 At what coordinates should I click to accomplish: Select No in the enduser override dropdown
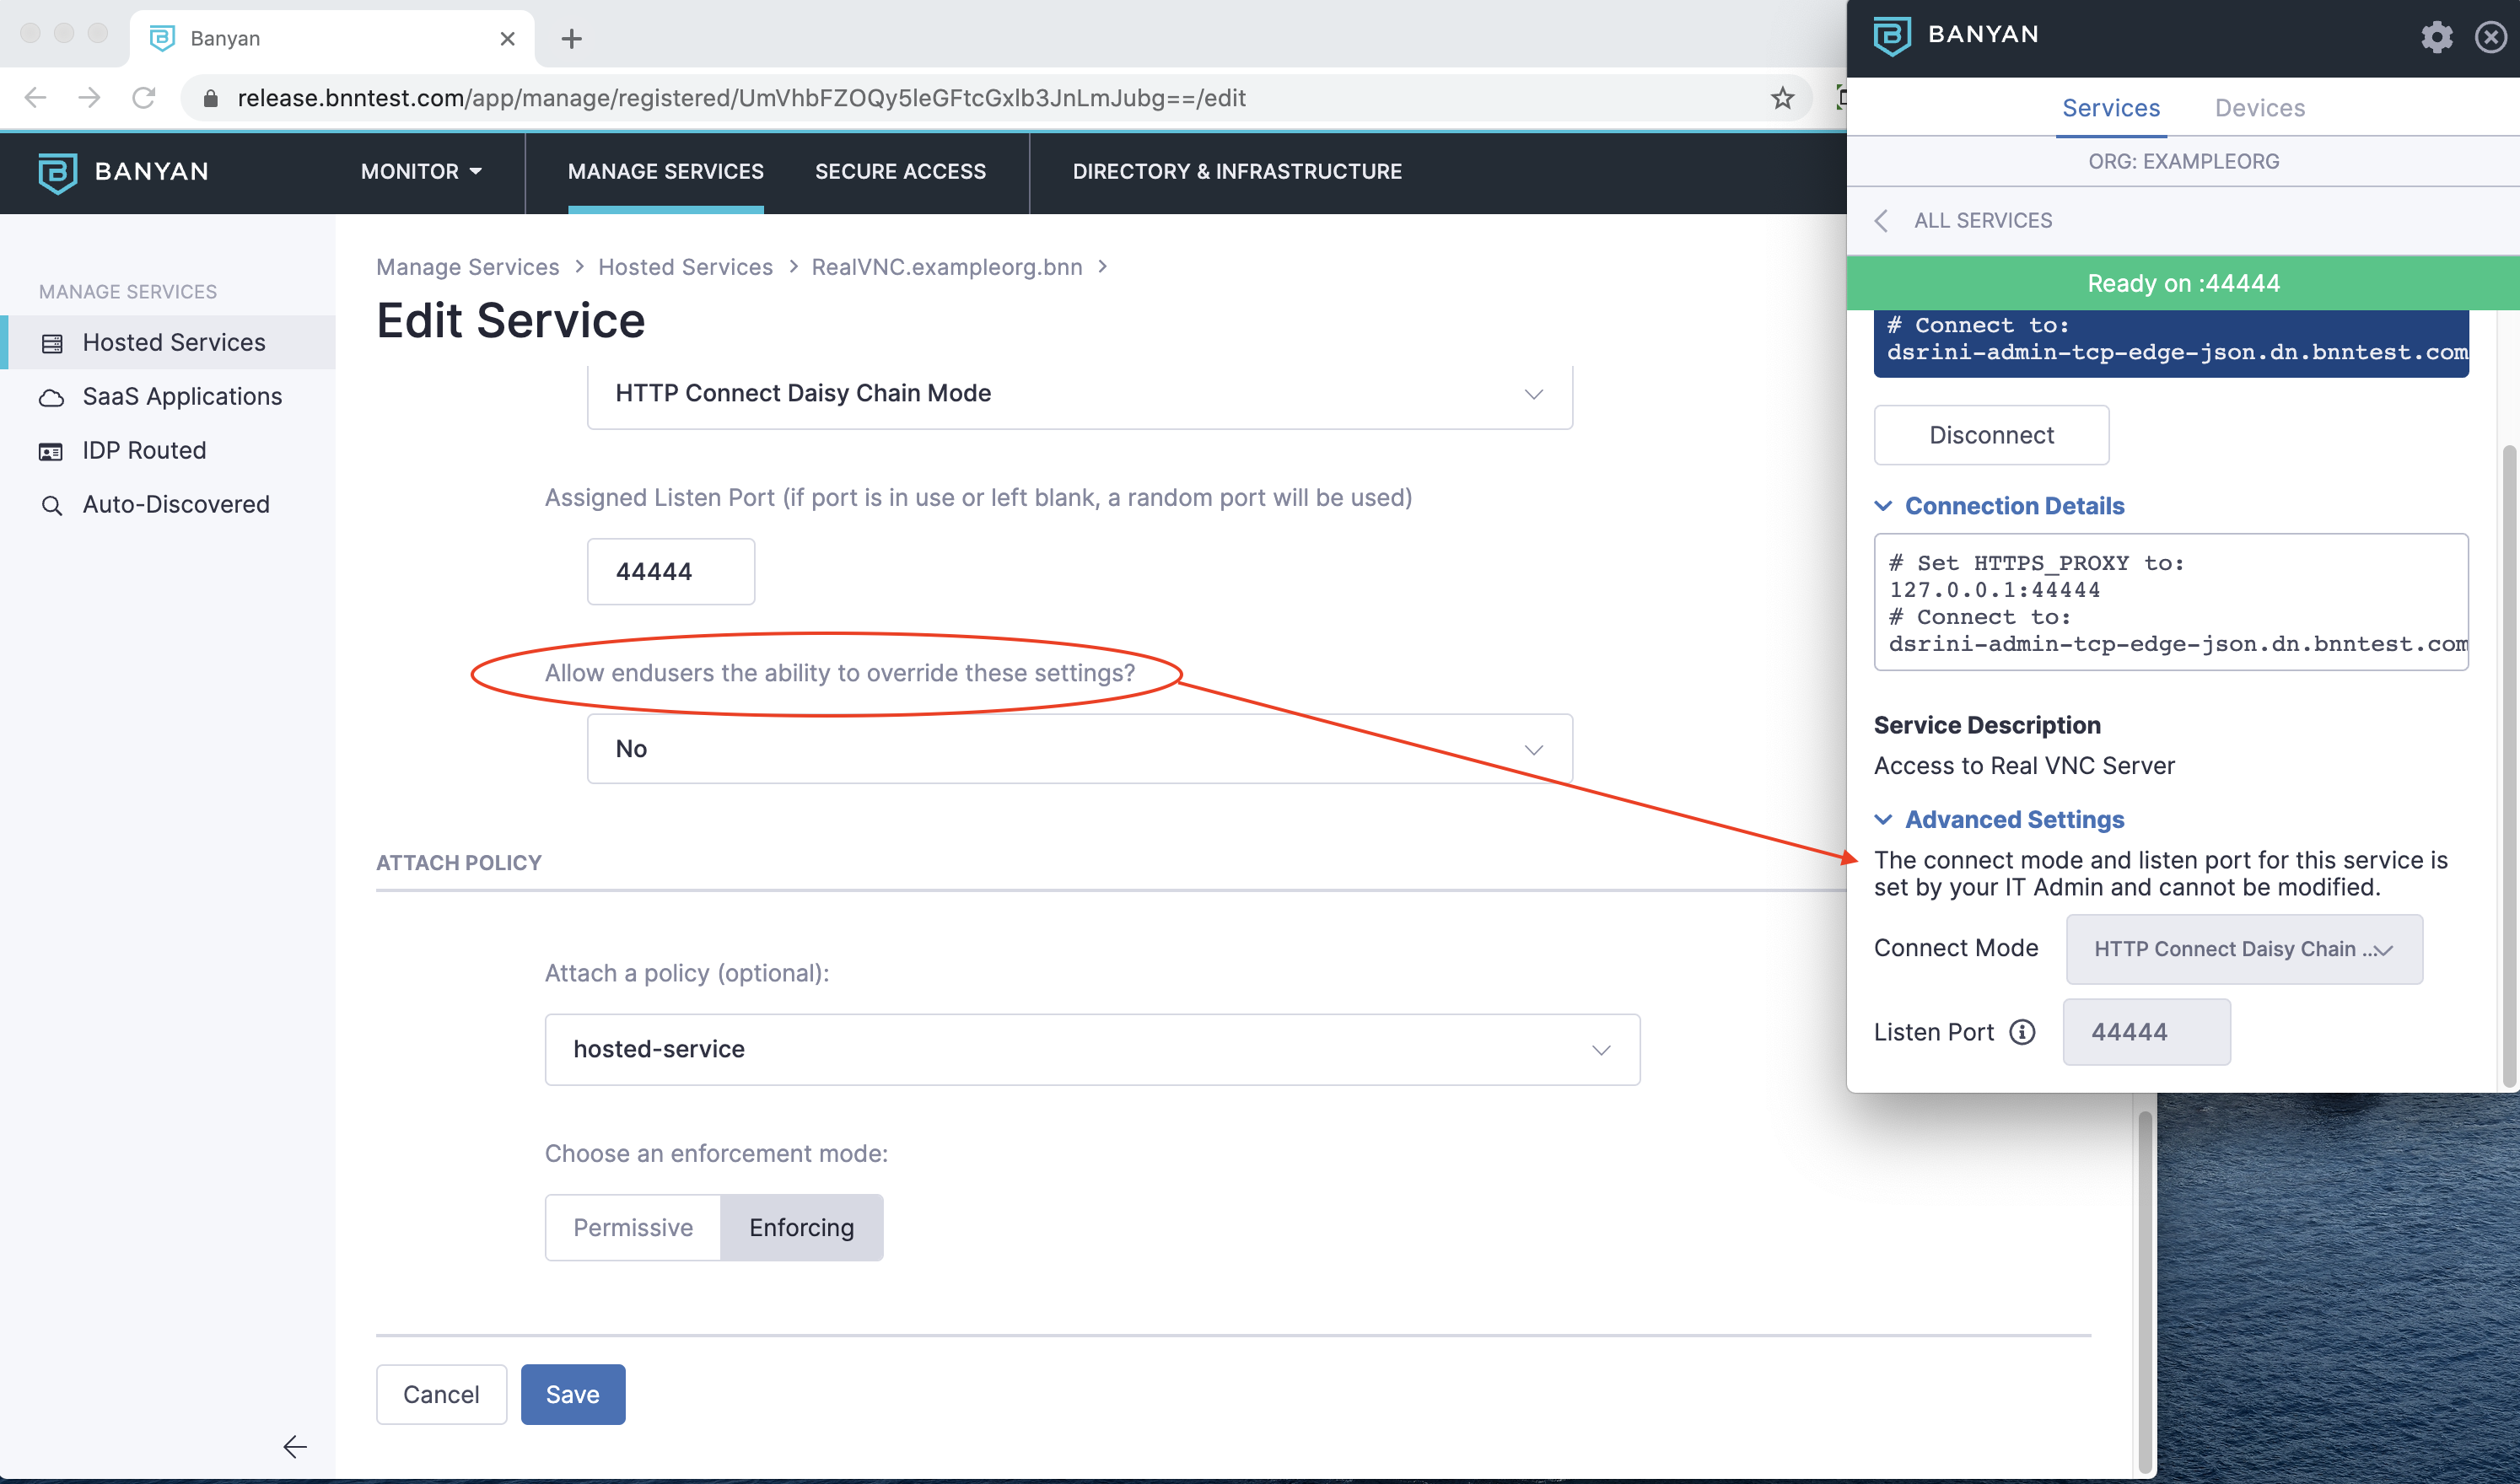point(1078,747)
